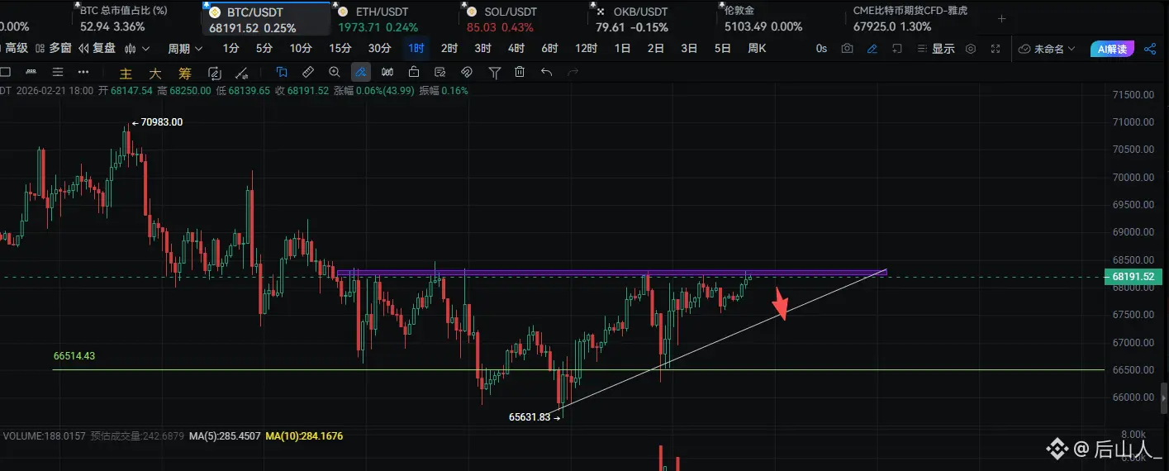Screen dimensions: 1169x471
Task: Open the 复盘 replay mode
Action: coord(96,49)
